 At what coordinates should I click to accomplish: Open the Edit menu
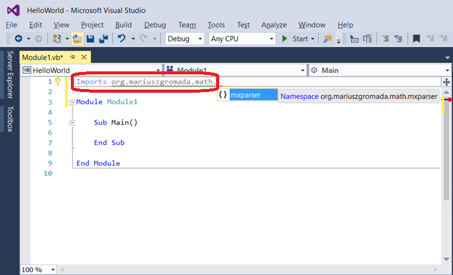click(35, 25)
